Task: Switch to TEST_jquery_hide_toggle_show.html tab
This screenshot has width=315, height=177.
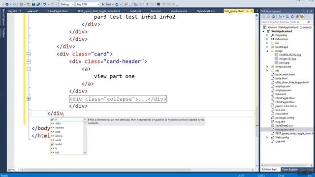Action: coord(98,11)
